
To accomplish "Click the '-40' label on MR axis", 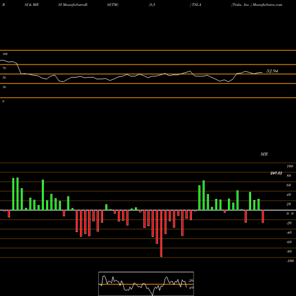I will click(289, 233).
